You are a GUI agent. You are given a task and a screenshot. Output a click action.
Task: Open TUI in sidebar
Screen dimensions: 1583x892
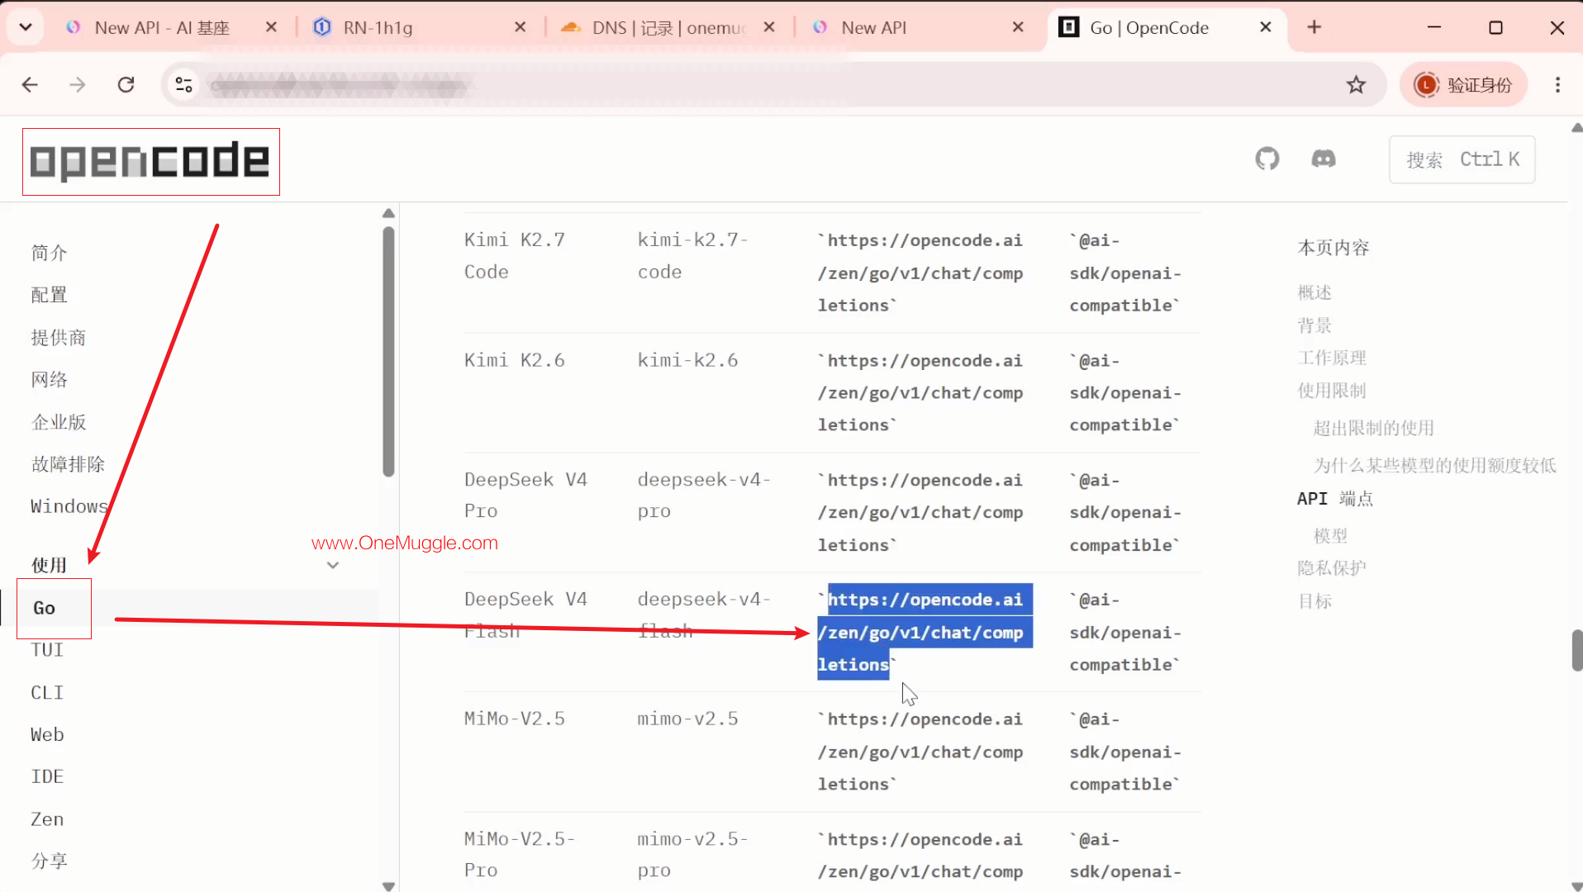(47, 650)
